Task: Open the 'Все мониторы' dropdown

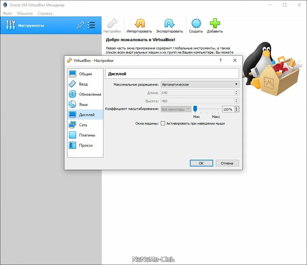Action: tap(176, 109)
